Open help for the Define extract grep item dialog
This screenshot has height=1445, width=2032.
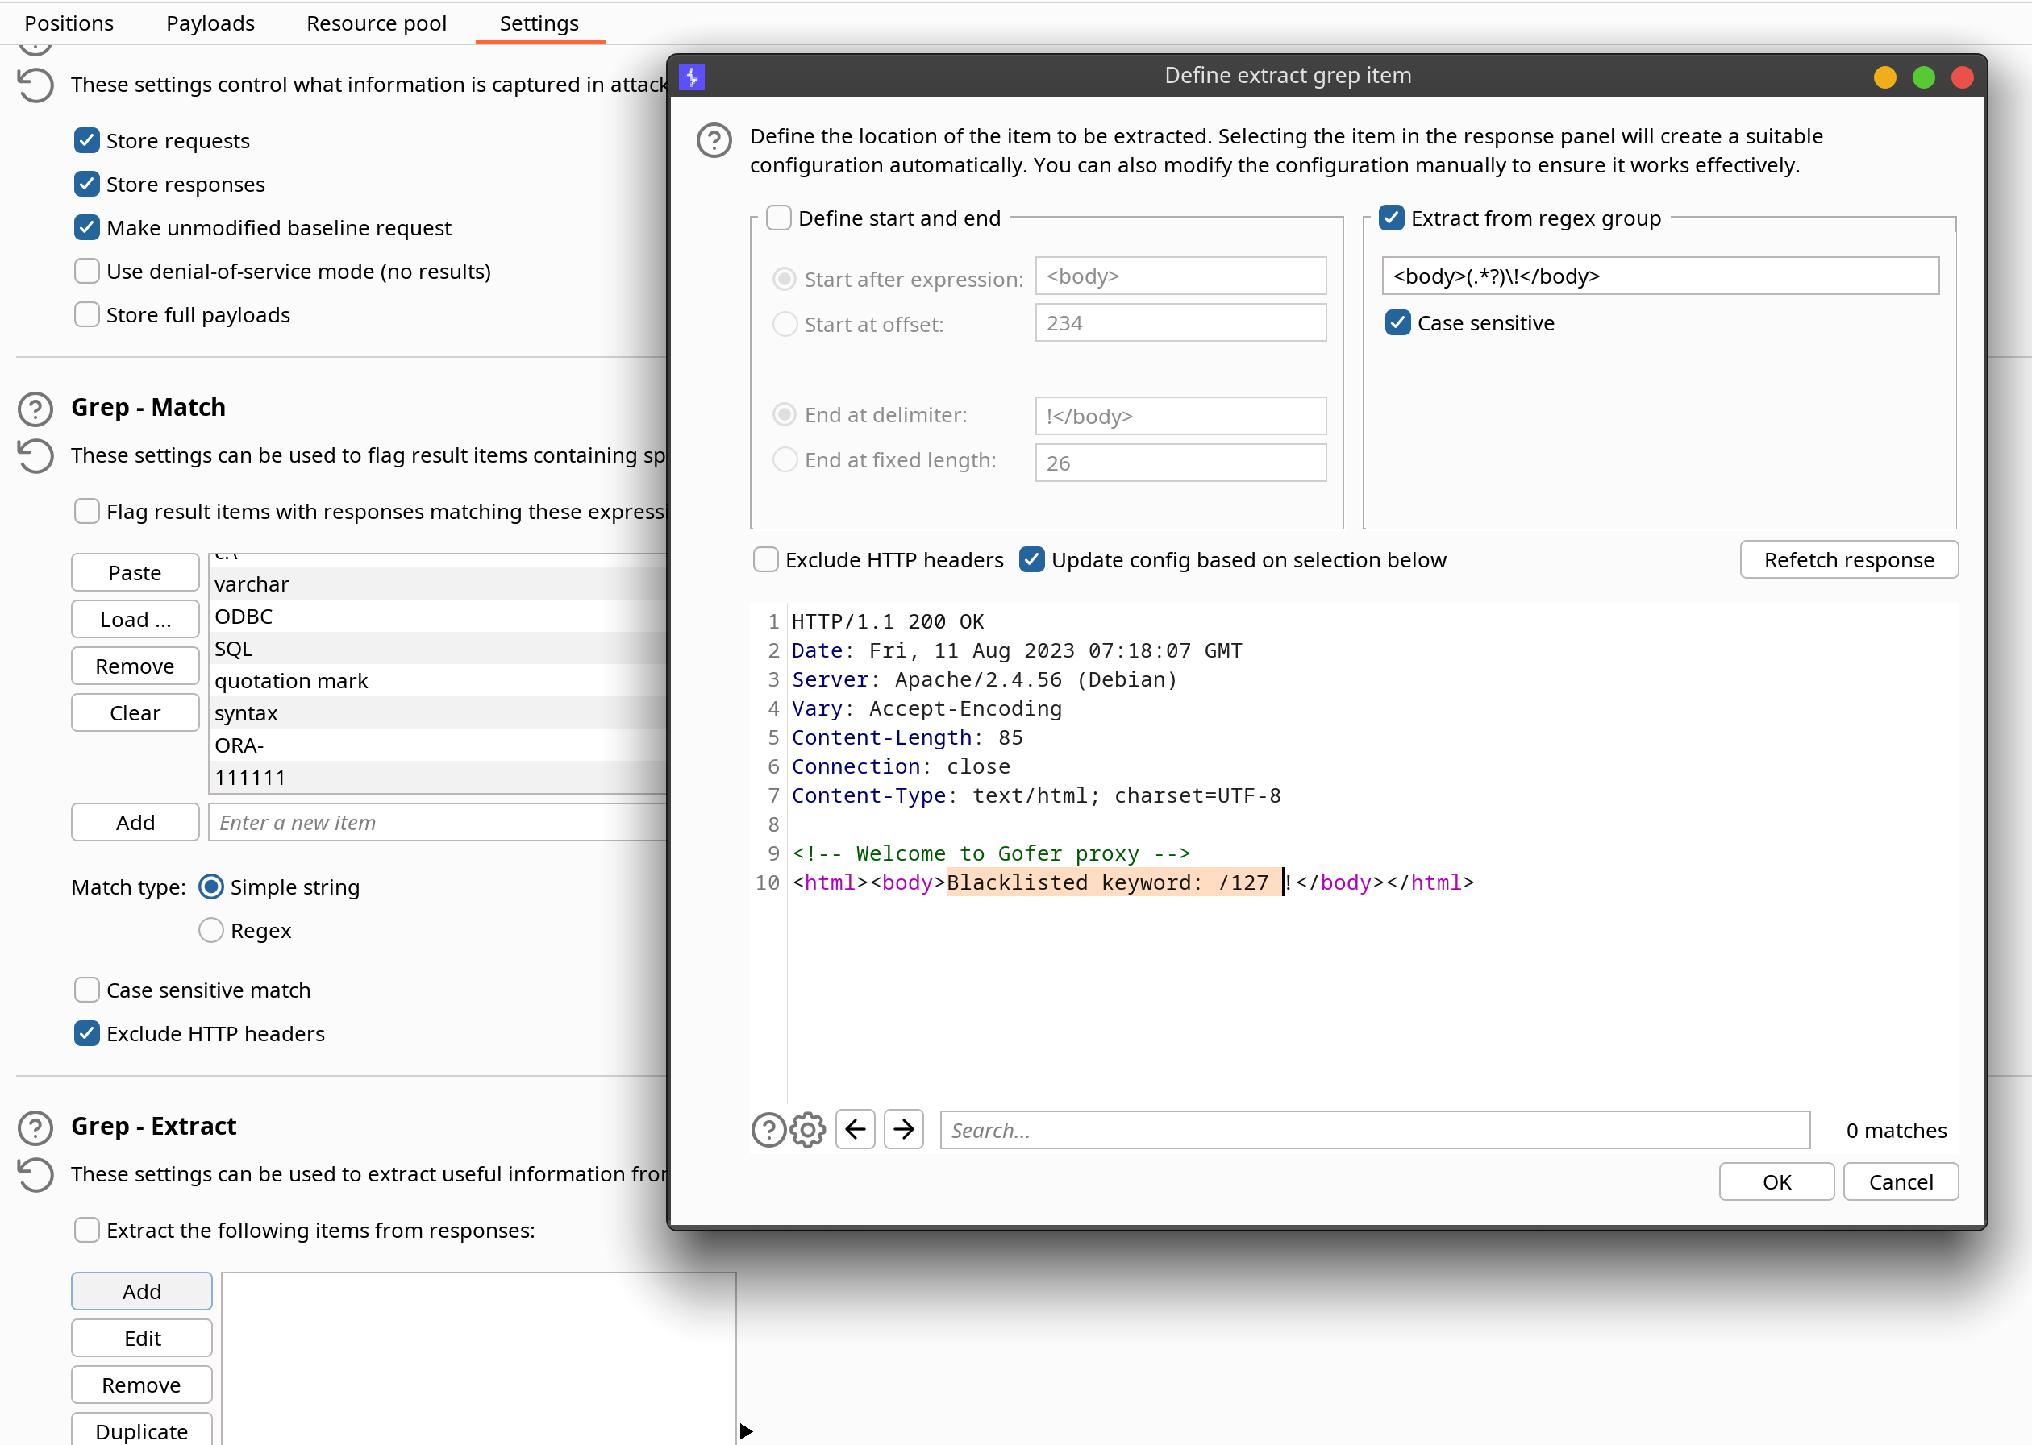pos(714,140)
